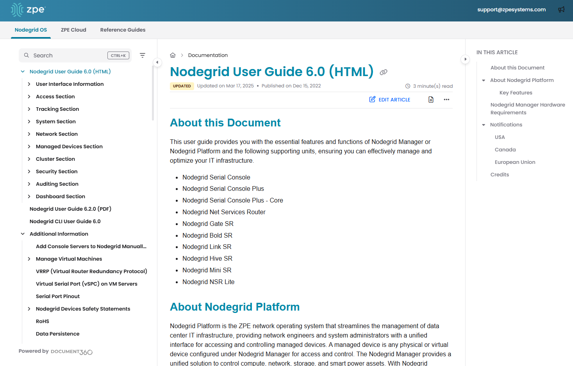Viewport: 573px width, 366px height.
Task: Collapse Additional Information chevron
Action: click(23, 234)
